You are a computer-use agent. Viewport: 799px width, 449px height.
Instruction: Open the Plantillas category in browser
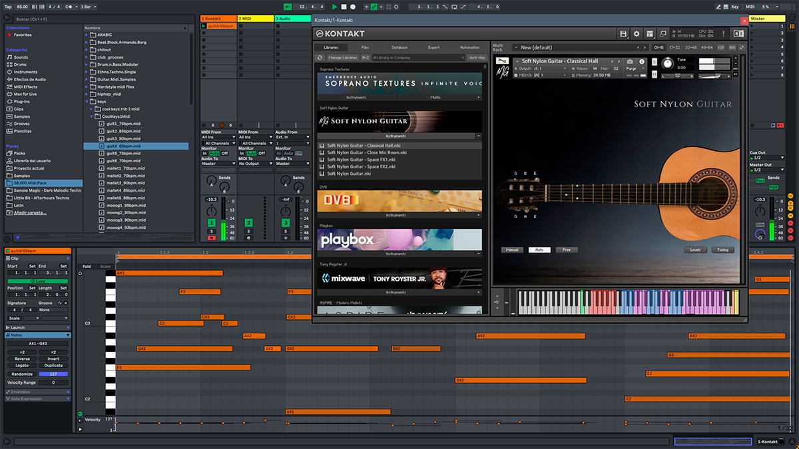tap(21, 131)
